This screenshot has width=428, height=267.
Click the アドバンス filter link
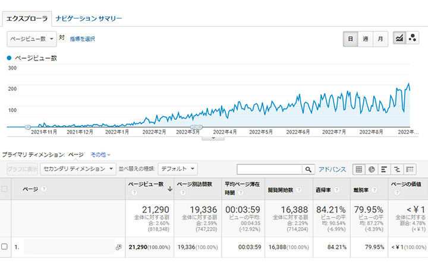(x=332, y=170)
